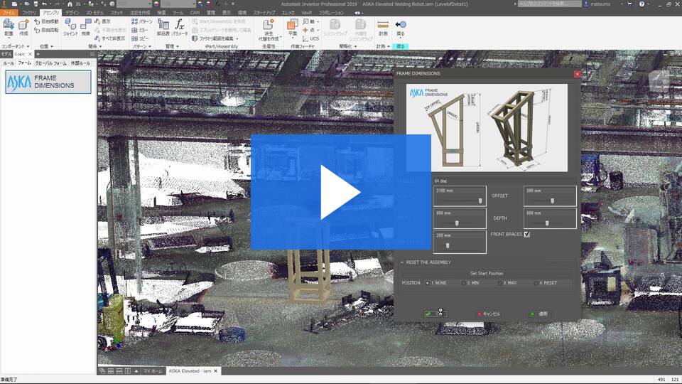Click the 適用 (Apply) button
Viewport: 682px width, 384px height.
[x=540, y=314]
